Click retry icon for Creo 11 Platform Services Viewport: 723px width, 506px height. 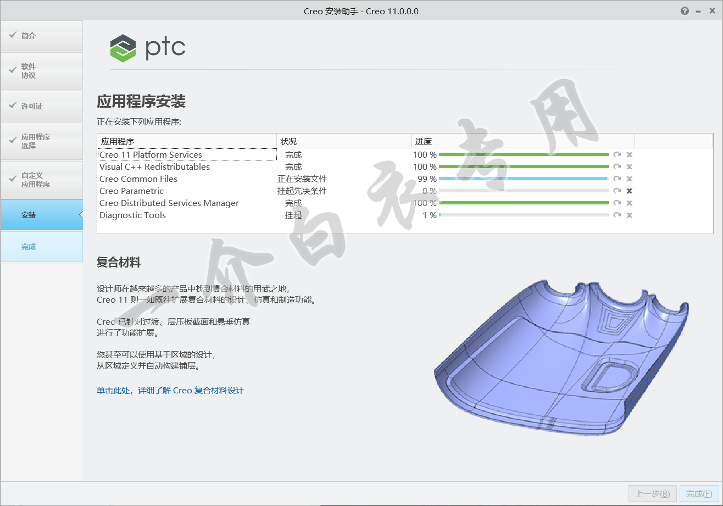tap(618, 154)
